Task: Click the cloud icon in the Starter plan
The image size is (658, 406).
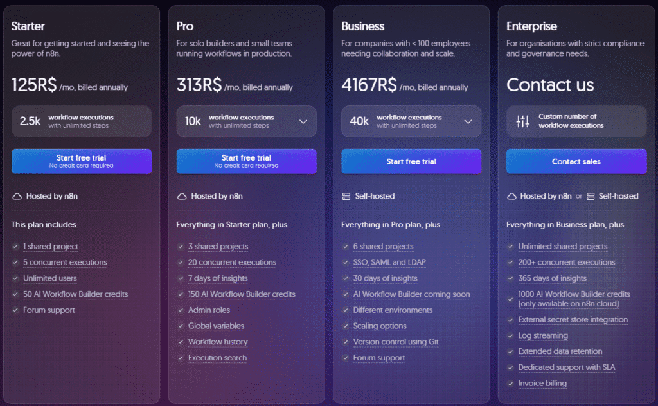Action: click(17, 196)
